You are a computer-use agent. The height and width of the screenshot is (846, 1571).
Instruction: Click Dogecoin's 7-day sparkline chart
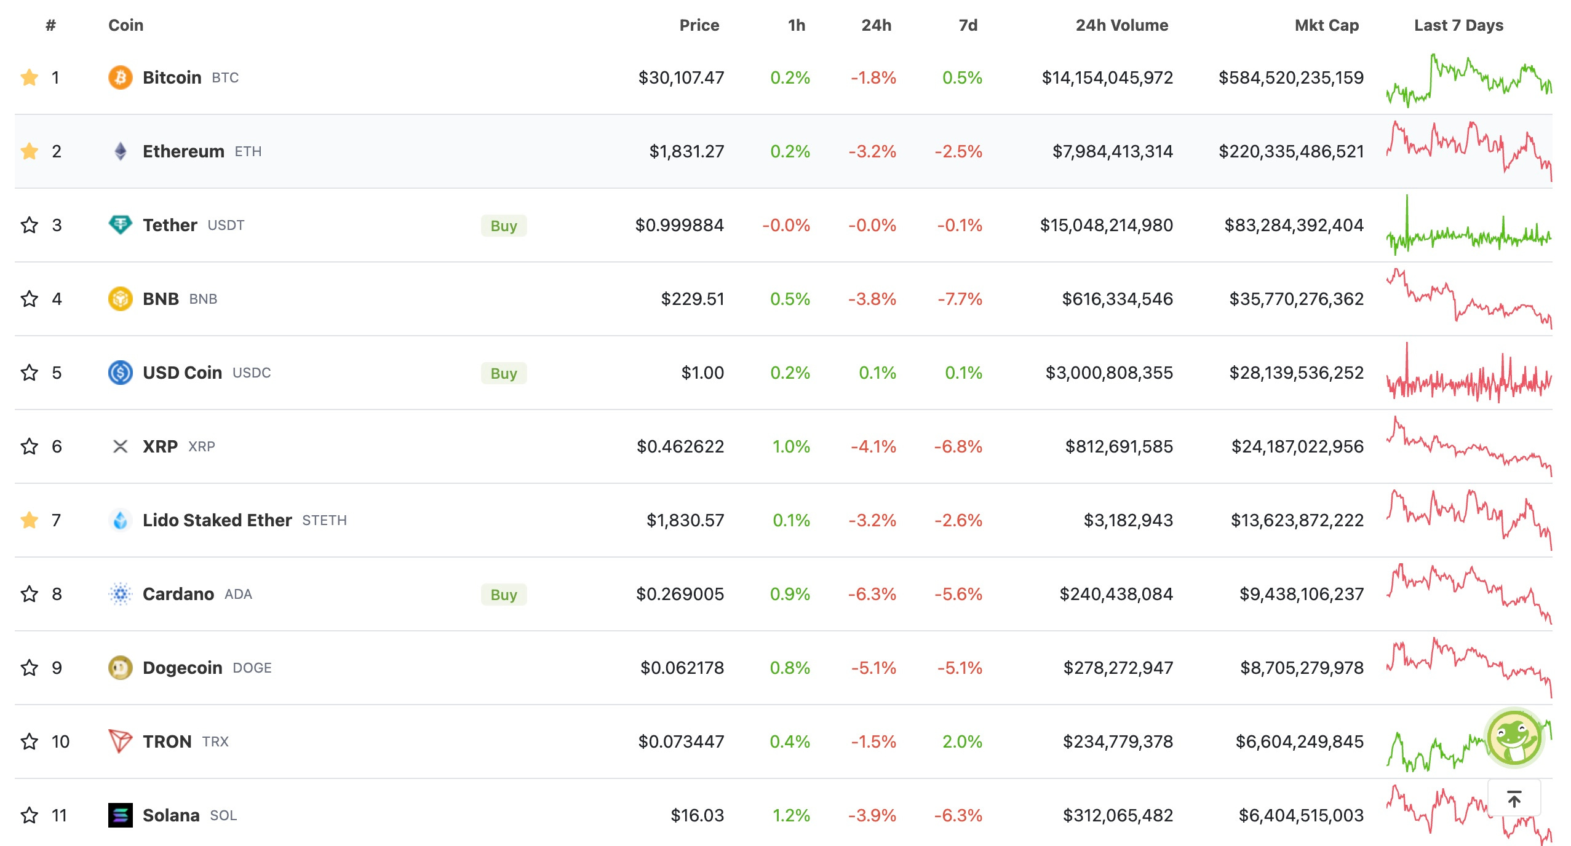pyautogui.click(x=1469, y=668)
